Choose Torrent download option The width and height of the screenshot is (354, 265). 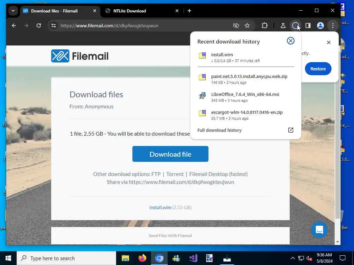point(175,174)
